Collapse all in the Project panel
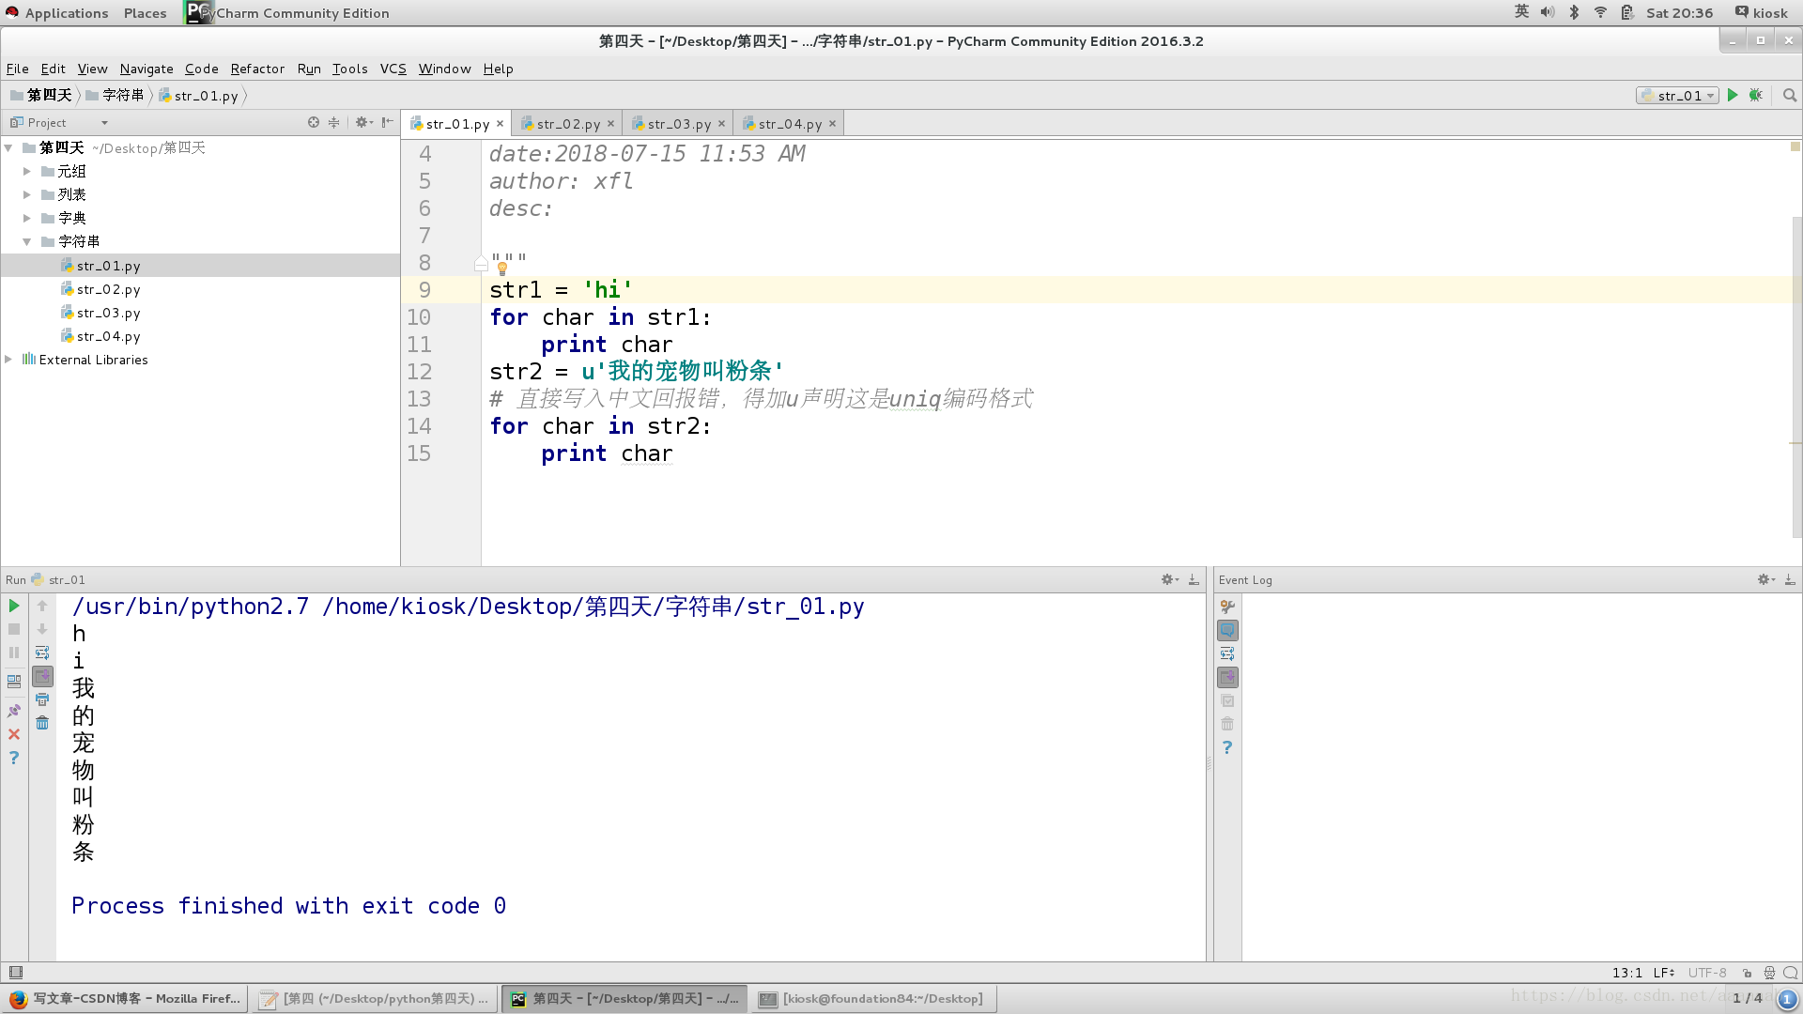Screen dimensions: 1803x1014 pos(333,123)
